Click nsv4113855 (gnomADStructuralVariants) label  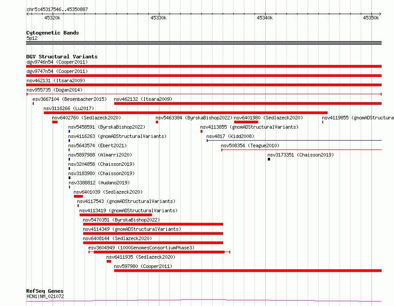click(249, 127)
